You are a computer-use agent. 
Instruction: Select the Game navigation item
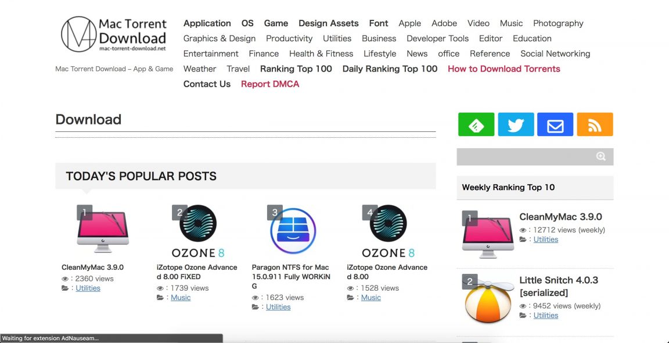tap(276, 23)
